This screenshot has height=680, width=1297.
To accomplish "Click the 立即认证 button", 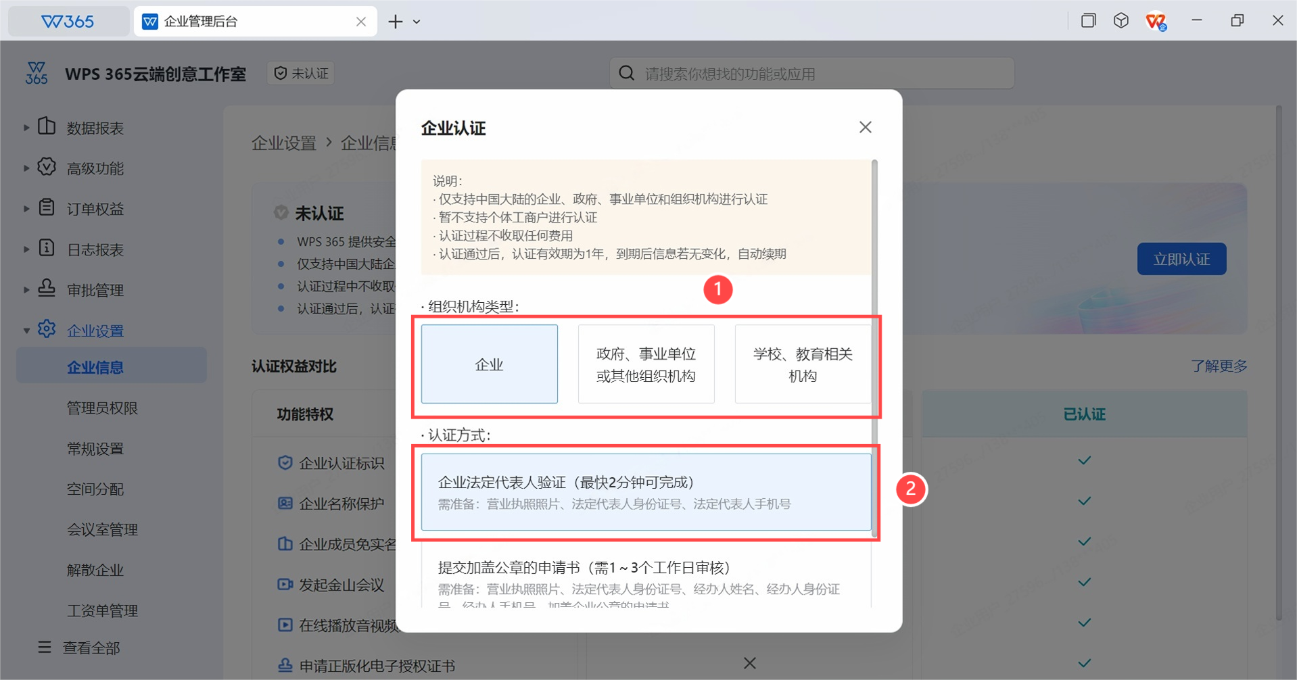I will pos(1181,259).
